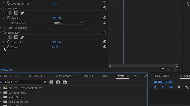Expand the Cutoff property
Image resolution: width=190 pixels, height=106 pixels.
(x=3, y=47)
